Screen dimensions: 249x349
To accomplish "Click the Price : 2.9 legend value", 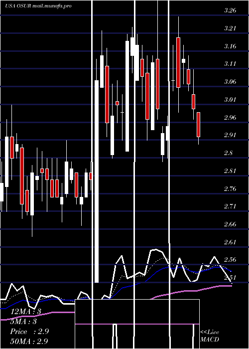I will point(29,332).
